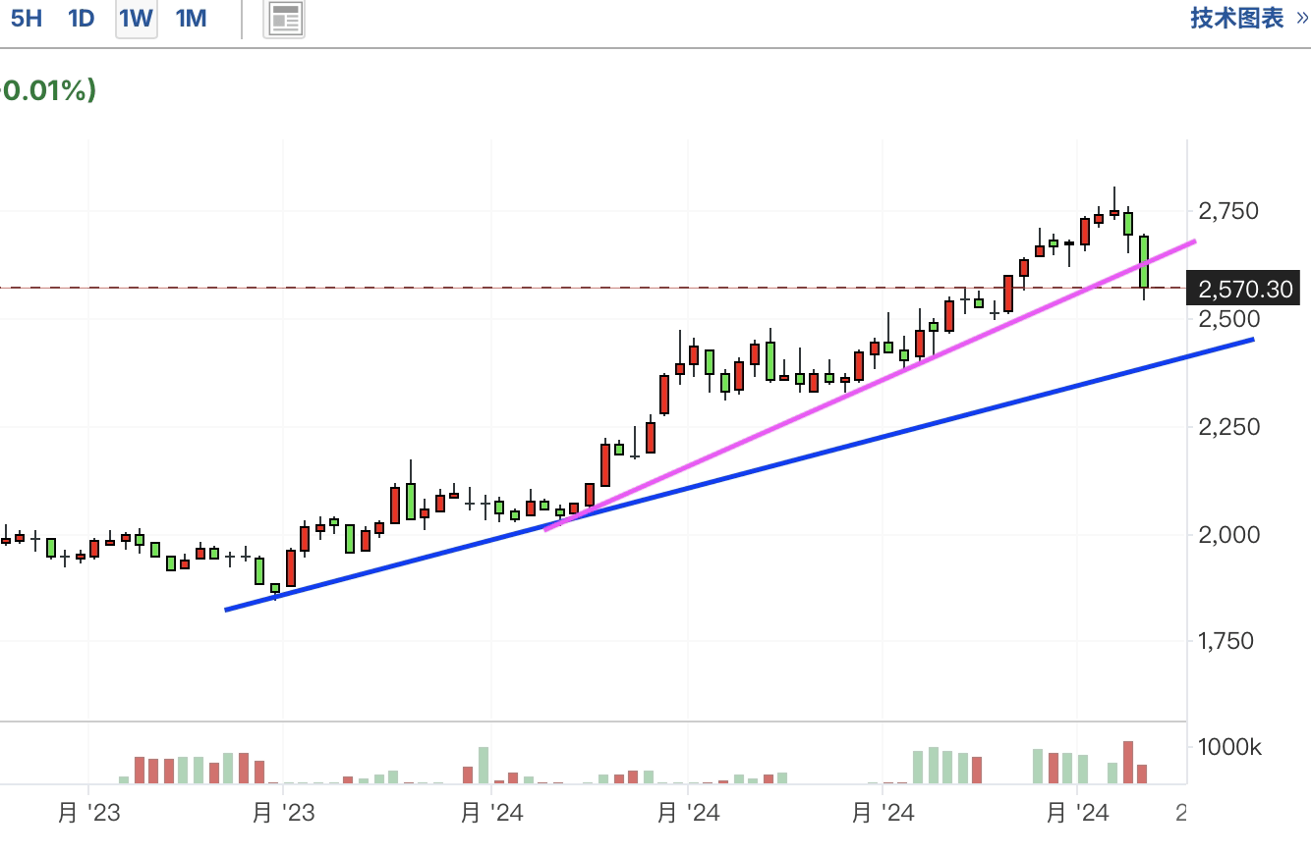This screenshot has width=1311, height=856.
Task: Click the percentage change text in green
Action: (x=48, y=90)
